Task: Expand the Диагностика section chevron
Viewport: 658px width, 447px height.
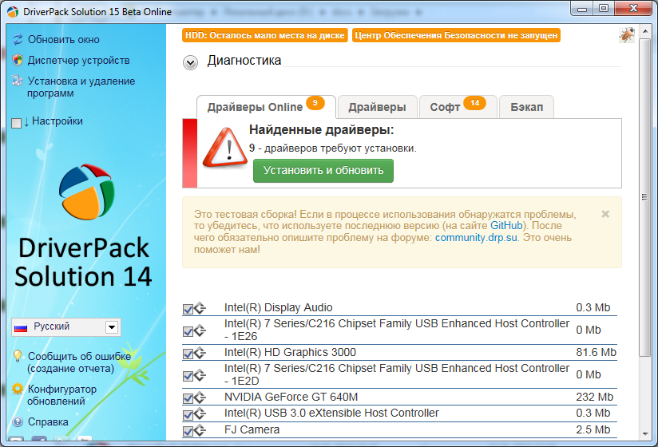Action: pyautogui.click(x=191, y=63)
